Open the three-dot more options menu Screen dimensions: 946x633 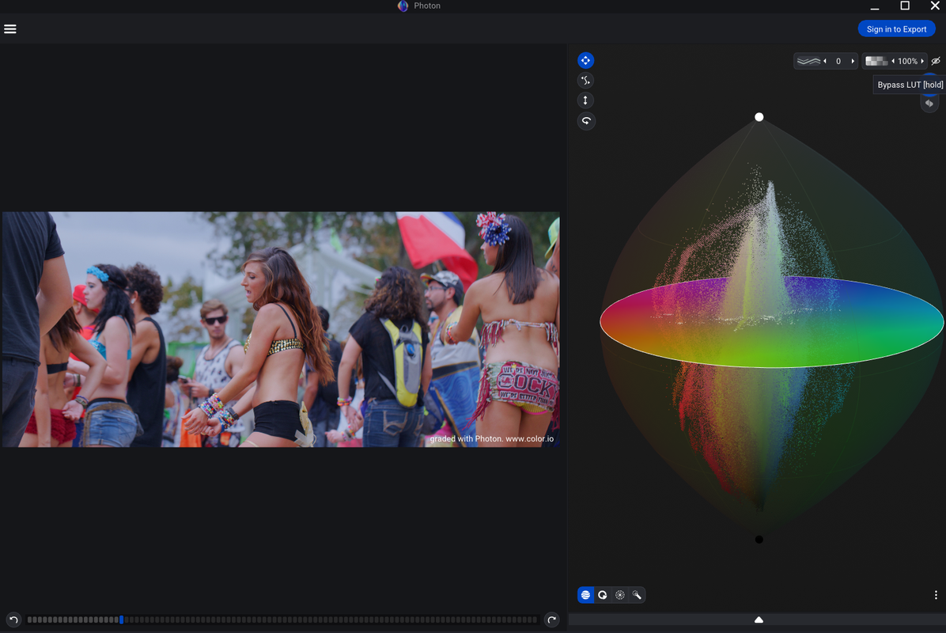(936, 595)
